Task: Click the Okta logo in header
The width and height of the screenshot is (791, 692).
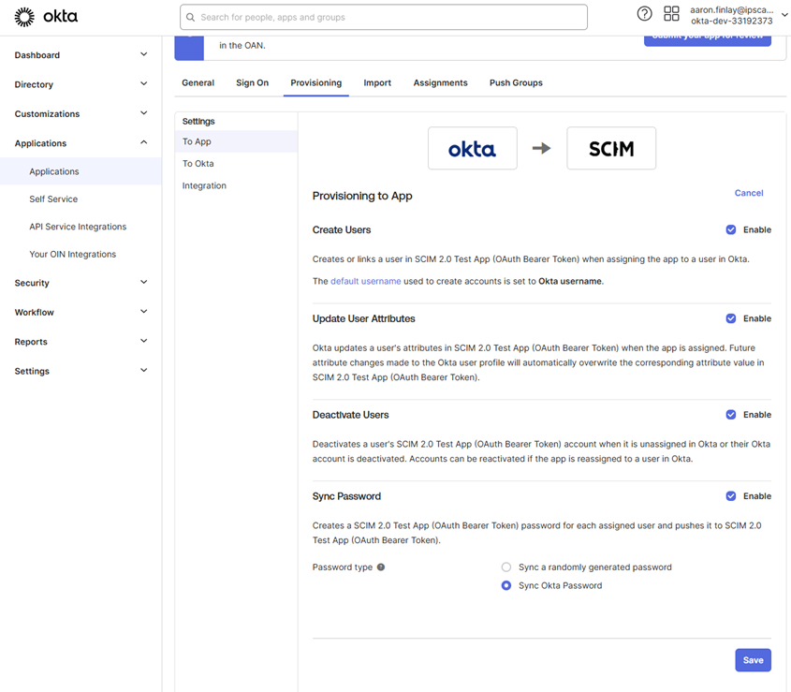Action: click(x=47, y=16)
